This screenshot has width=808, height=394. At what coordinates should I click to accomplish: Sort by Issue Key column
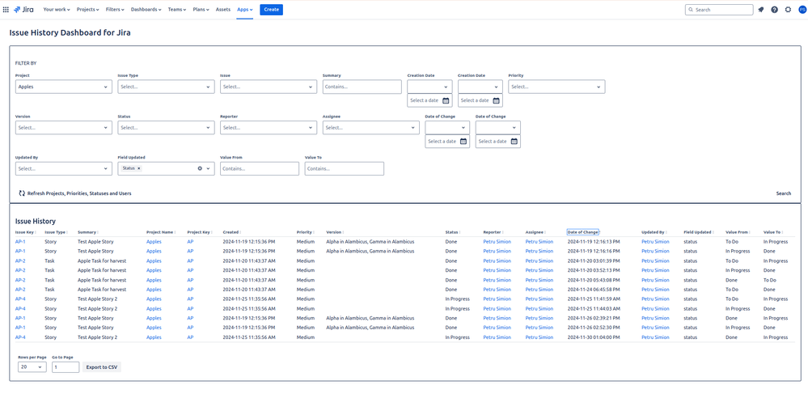[x=25, y=232]
